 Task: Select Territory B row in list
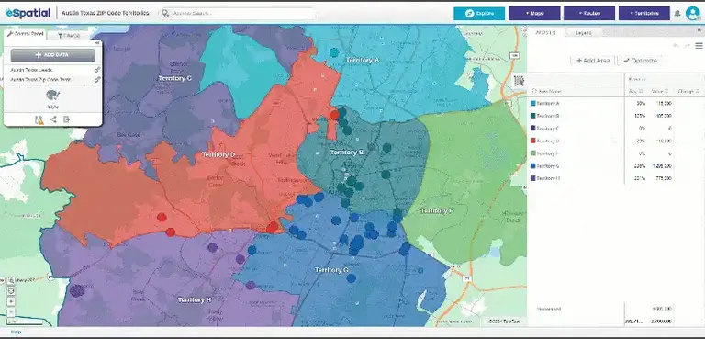616,116
